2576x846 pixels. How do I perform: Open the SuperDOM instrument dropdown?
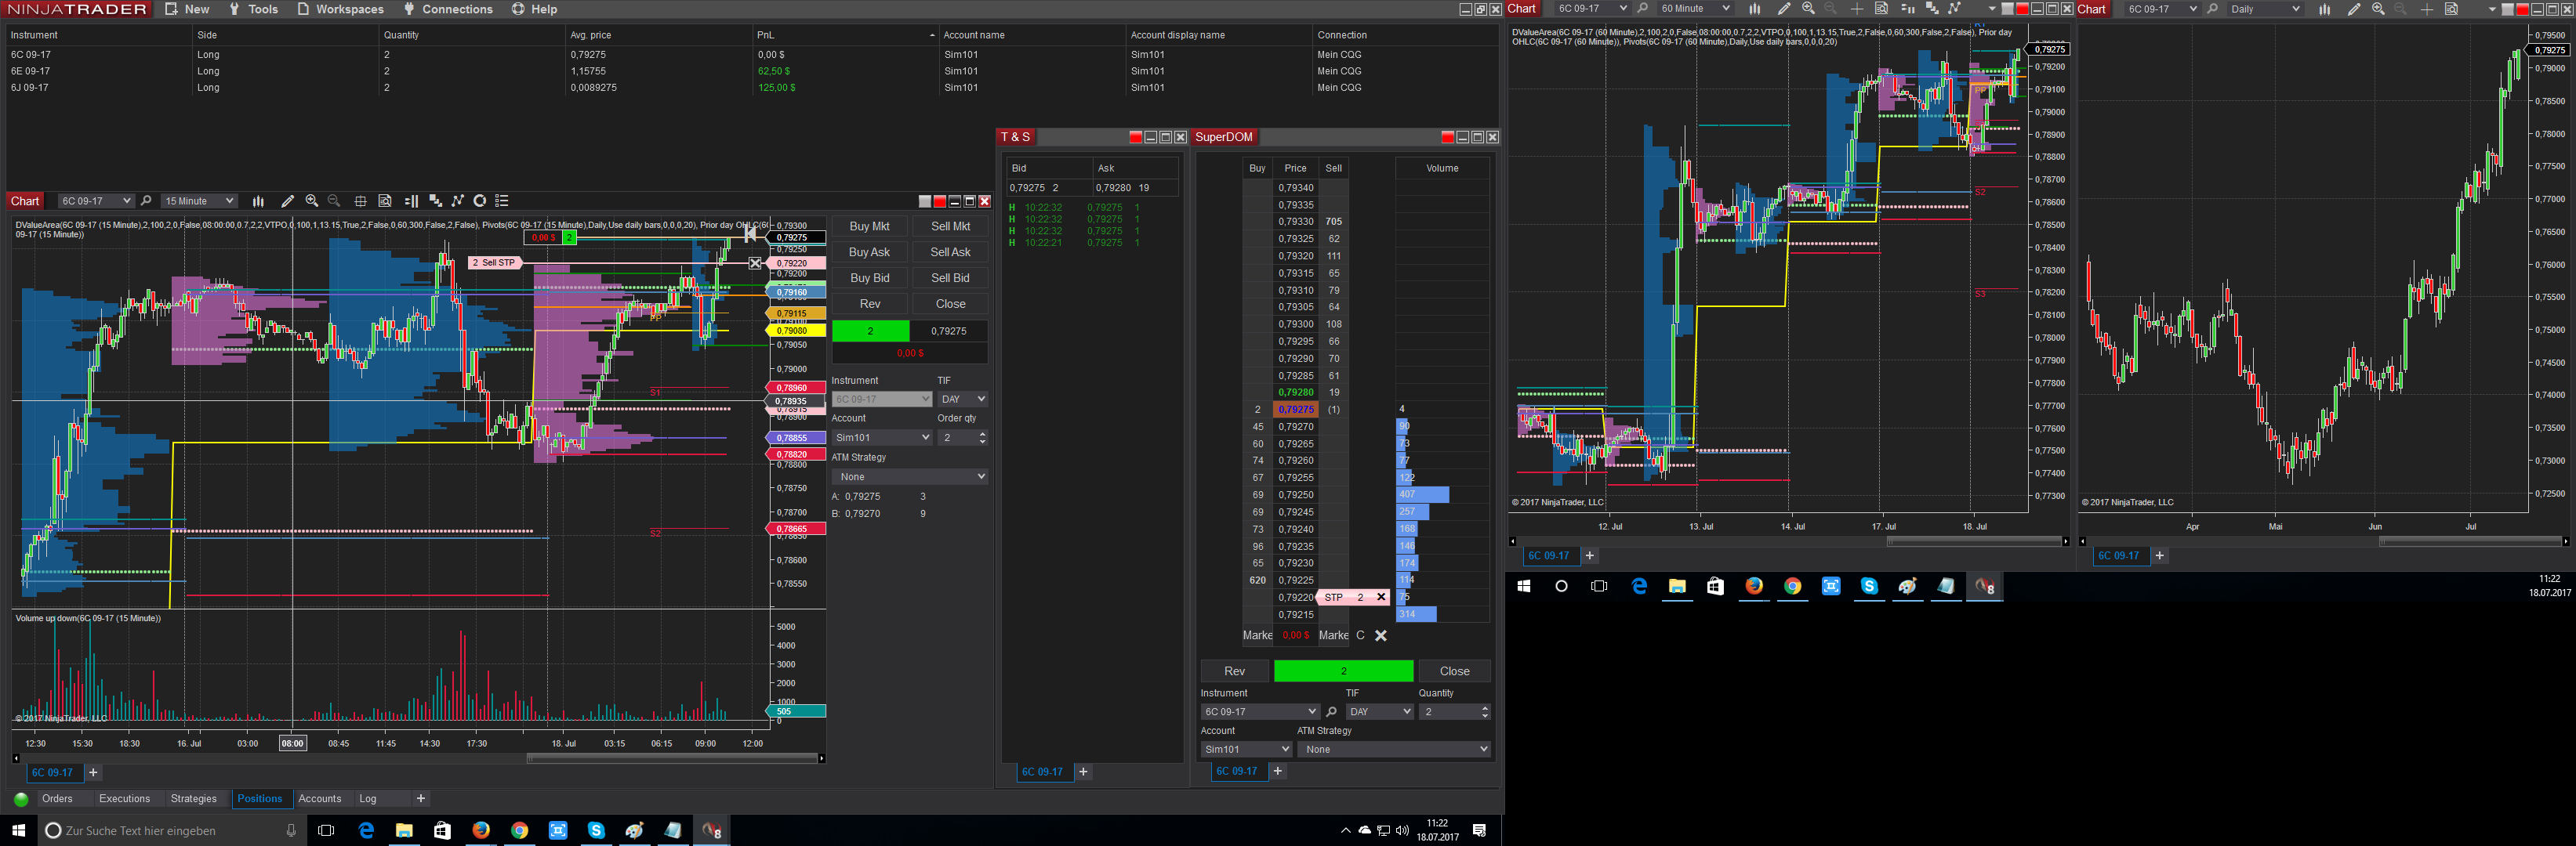[1260, 712]
